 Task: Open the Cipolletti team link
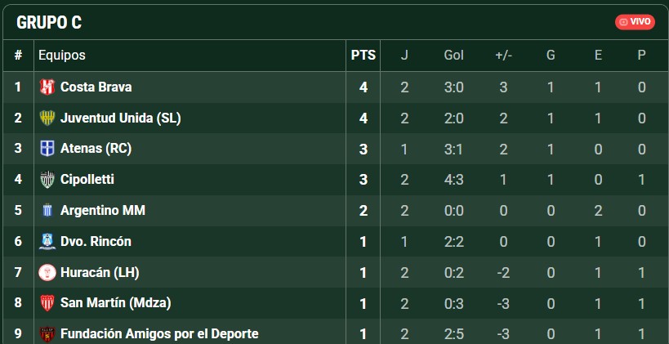[x=87, y=180]
